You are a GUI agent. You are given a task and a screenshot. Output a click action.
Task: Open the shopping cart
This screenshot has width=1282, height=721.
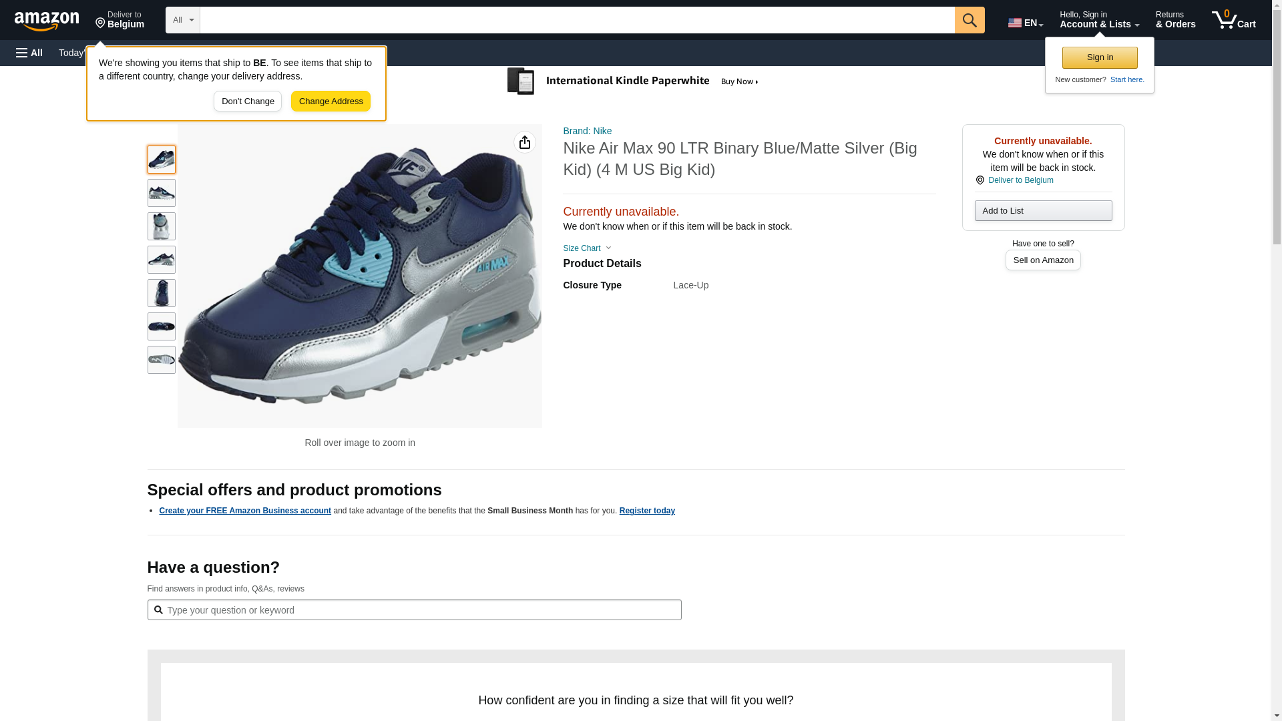click(1233, 20)
